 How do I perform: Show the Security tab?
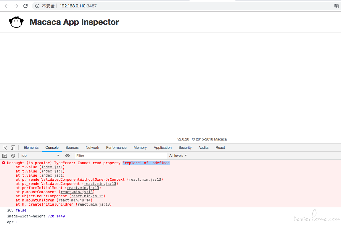click(185, 148)
